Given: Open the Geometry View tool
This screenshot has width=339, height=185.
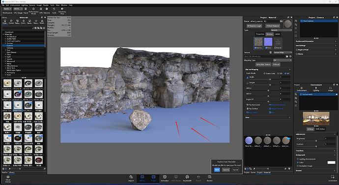Looking at the screenshot, I should (x=62, y=11).
